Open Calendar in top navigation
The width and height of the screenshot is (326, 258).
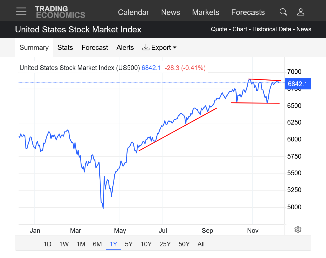[133, 12]
